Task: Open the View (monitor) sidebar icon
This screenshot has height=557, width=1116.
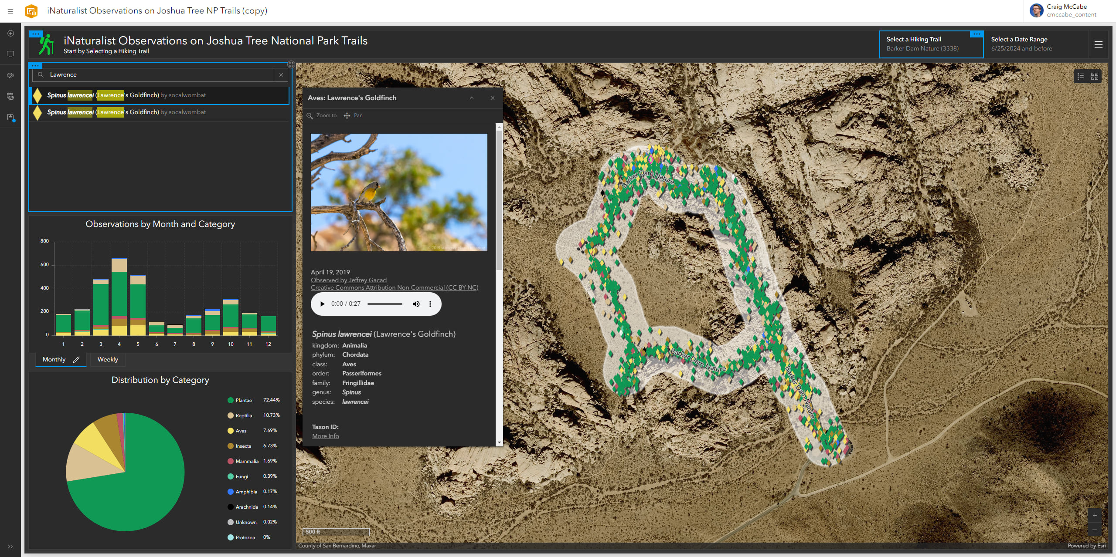Action: point(10,54)
